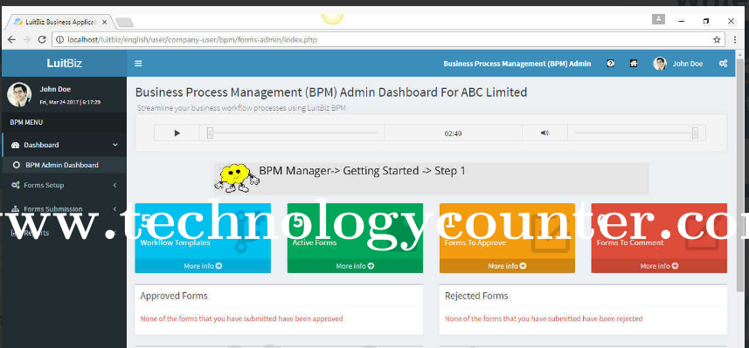Click John Doe sidebar profile photo

19,94
